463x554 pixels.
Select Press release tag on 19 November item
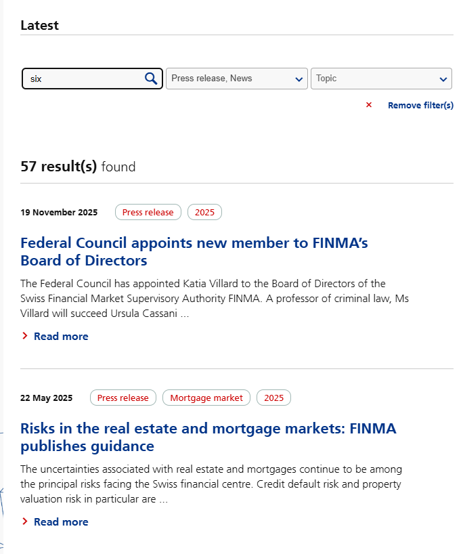click(x=148, y=213)
